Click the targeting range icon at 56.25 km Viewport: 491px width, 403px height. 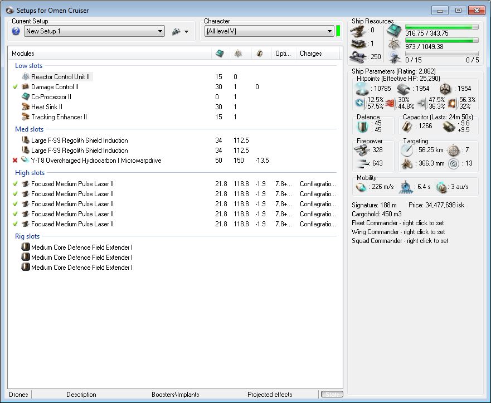tap(407, 150)
